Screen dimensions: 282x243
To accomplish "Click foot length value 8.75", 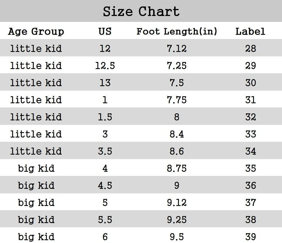I will pyautogui.click(x=177, y=168).
